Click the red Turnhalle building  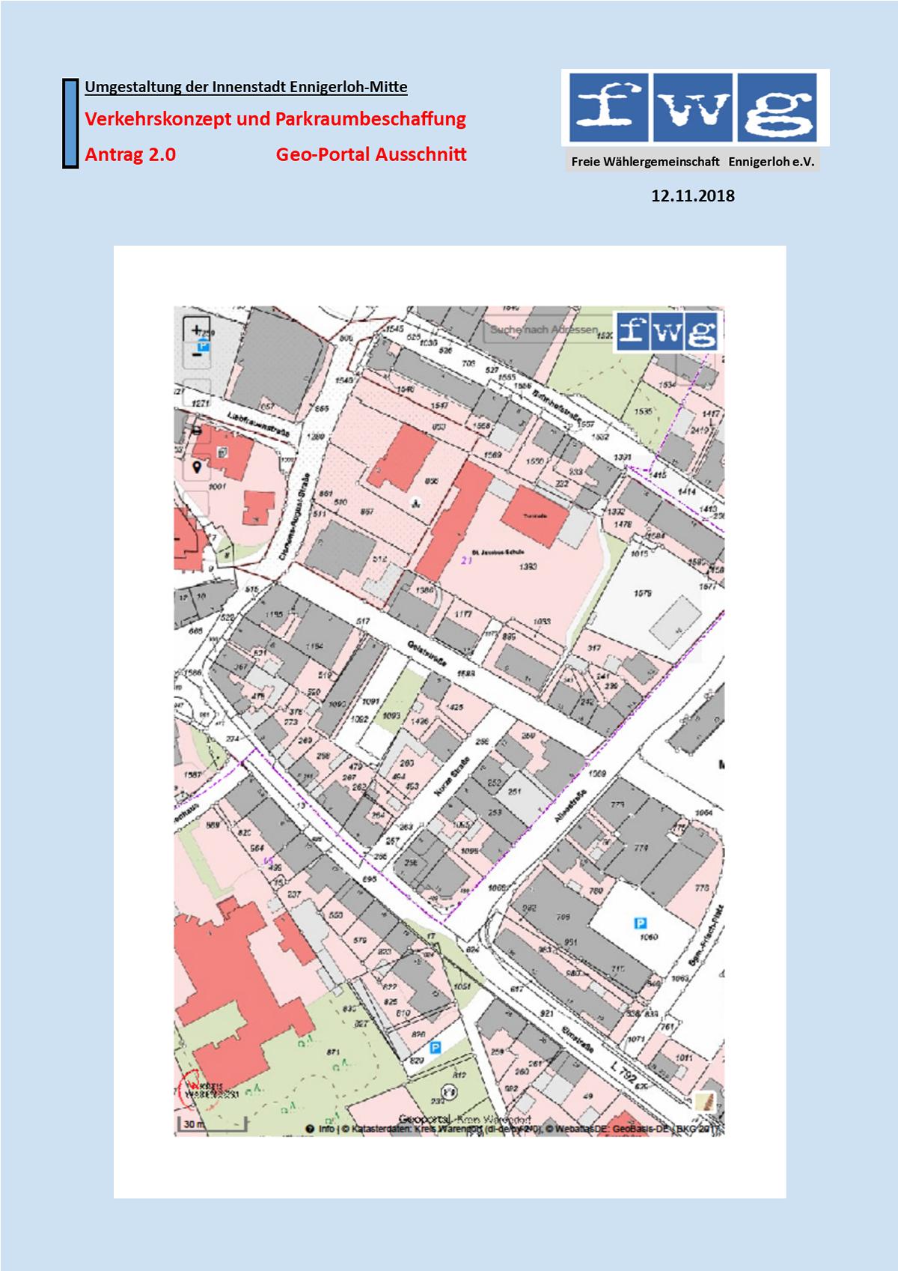point(530,517)
